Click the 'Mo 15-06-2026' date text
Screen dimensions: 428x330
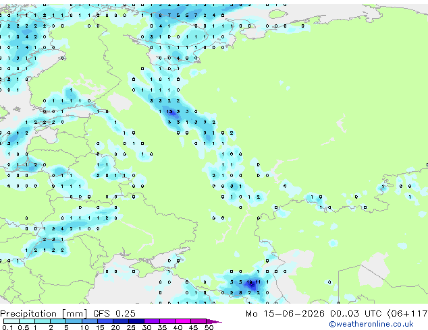[286, 314]
